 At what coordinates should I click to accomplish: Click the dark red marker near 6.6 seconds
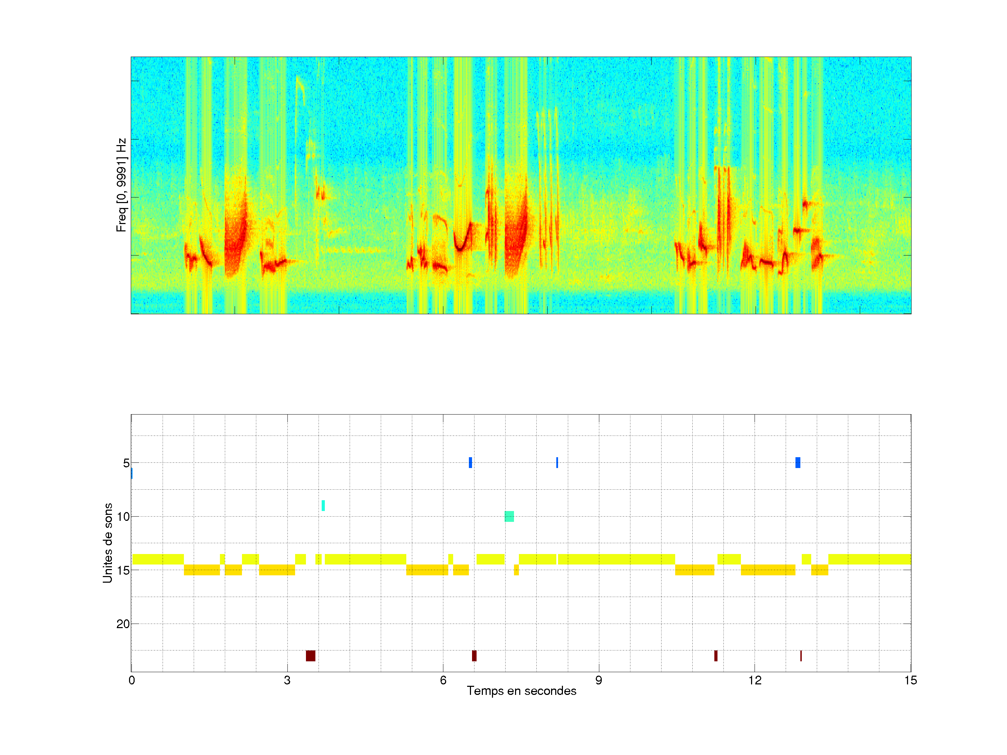tap(474, 656)
